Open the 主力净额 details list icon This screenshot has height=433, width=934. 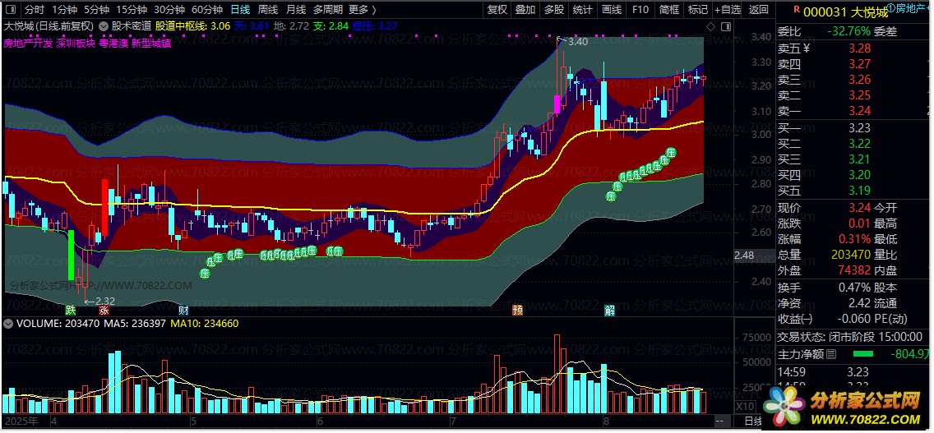coord(831,354)
